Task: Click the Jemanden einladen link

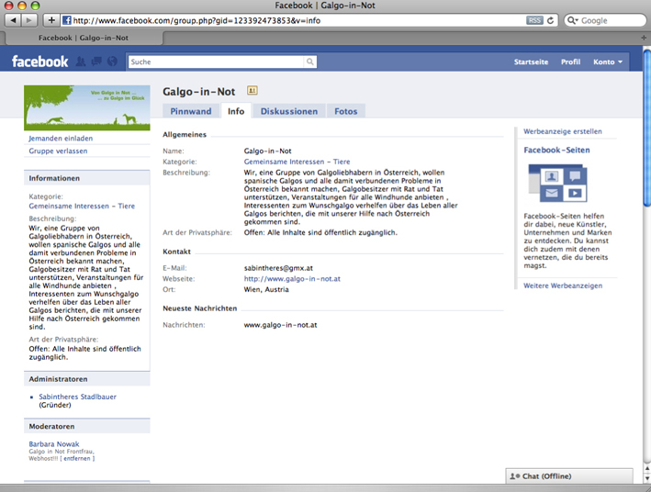Action: (x=61, y=139)
